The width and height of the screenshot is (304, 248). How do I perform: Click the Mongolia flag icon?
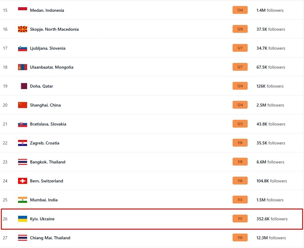23,67
